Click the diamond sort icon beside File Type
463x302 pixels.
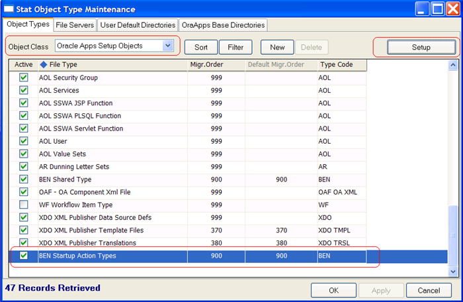tap(44, 65)
